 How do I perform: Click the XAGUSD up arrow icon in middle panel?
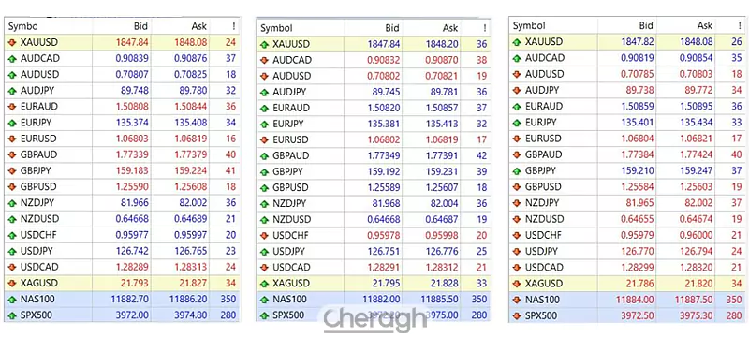(265, 284)
